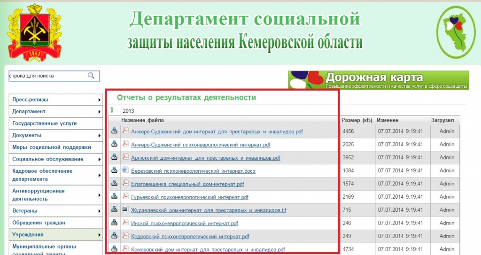The image size is (481, 255).
Task: Sort by Название файла column header
Action: [142, 120]
